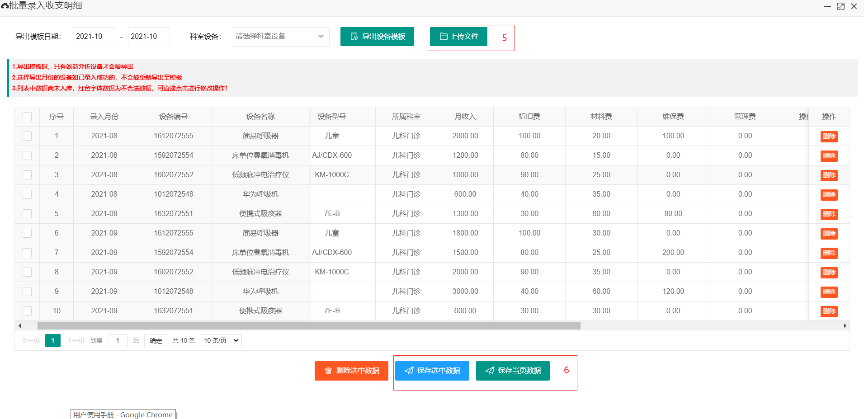Screen dimensions: 864x419
Task: Open the 10 条/页 page size dropdown
Action: [221, 340]
